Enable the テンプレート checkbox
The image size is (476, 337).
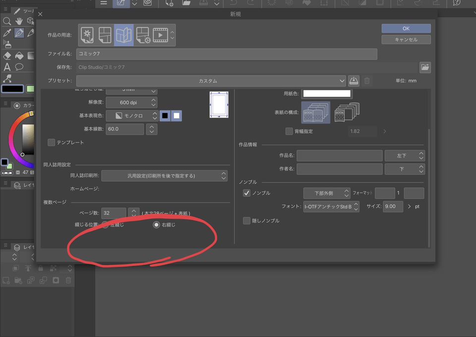(51, 142)
